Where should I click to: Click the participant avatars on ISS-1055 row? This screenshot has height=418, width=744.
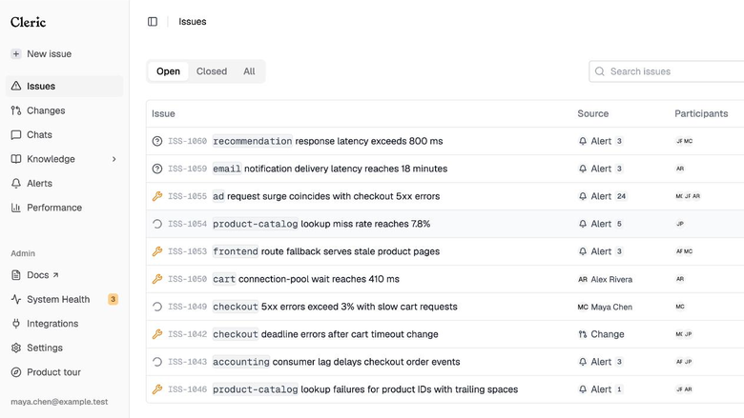click(688, 196)
